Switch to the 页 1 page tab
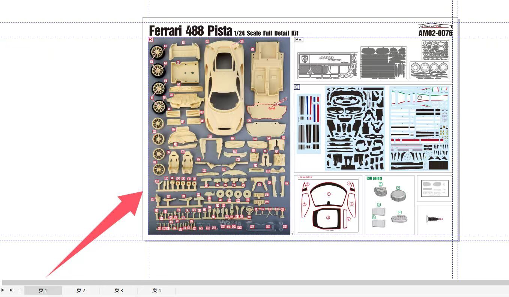Viewport: 509px width, 297px height. (x=43, y=290)
